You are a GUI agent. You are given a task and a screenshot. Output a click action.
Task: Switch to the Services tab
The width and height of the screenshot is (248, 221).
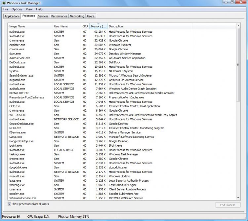pyautogui.click(x=43, y=16)
